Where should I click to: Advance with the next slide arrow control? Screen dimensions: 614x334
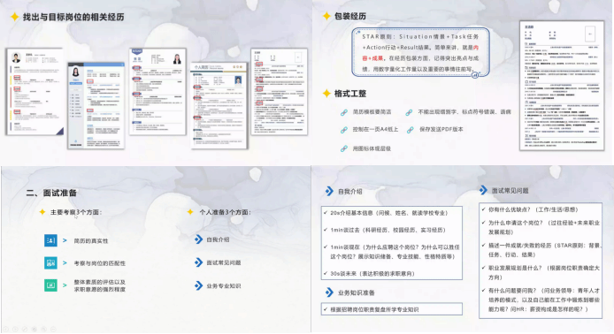pyautogui.click(x=15, y=330)
